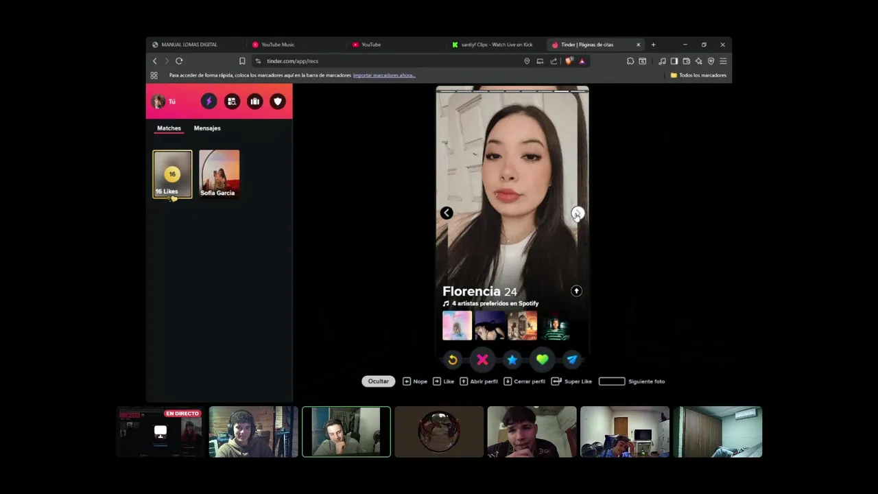This screenshot has width=878, height=494.
Task: Switch to santiyf Clips Kick tab
Action: (496, 45)
